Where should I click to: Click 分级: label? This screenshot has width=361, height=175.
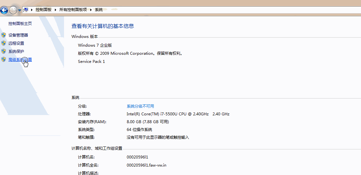click(x=82, y=106)
